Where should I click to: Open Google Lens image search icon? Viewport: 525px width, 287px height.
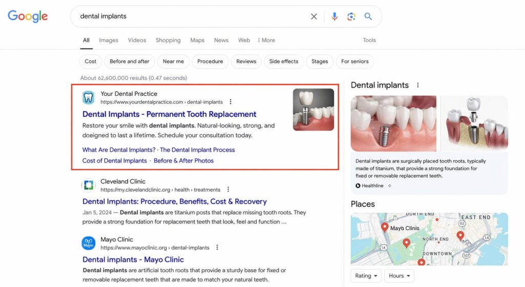pyautogui.click(x=351, y=16)
